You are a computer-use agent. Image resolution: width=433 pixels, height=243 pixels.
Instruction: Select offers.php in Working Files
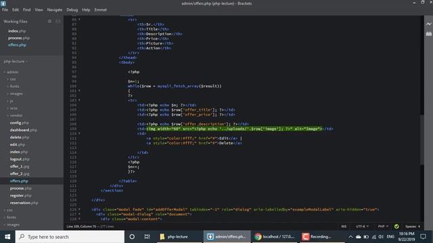tap(17, 45)
